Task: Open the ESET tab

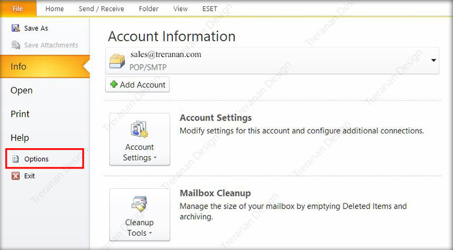Action: point(210,8)
